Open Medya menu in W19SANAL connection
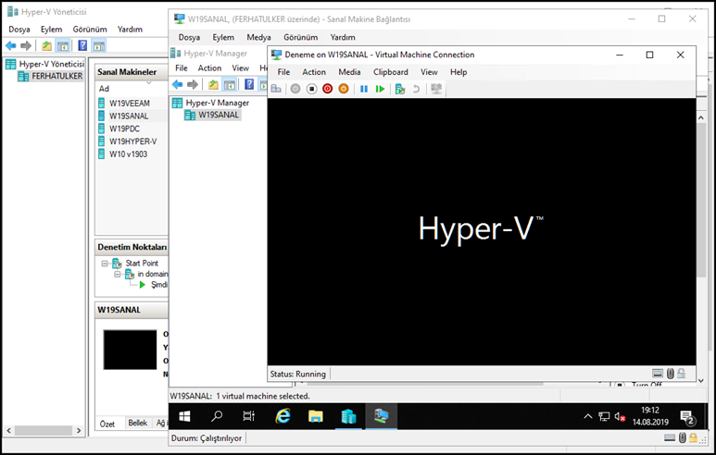The image size is (716, 455). (258, 37)
